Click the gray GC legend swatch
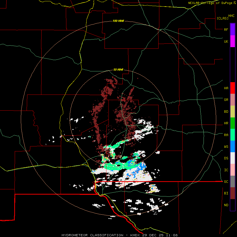The height and width of the screenshot is (237, 237). pyautogui.click(x=233, y=181)
